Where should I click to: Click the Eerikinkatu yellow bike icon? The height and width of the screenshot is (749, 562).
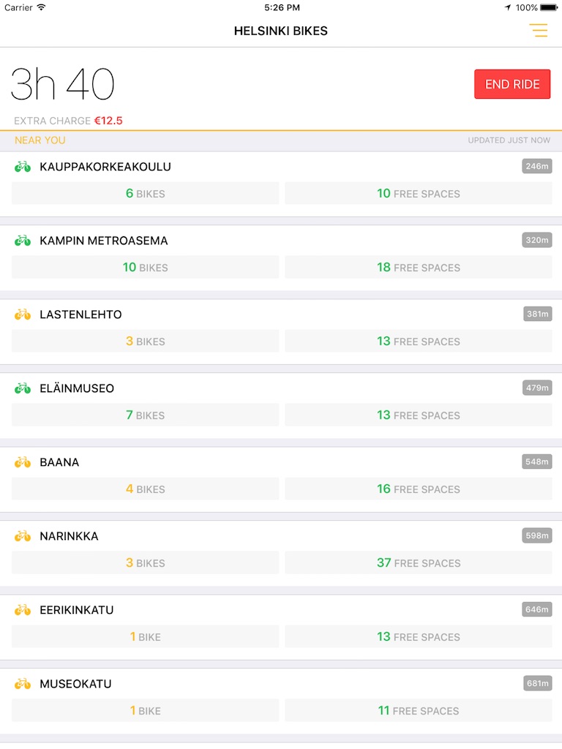[23, 610]
